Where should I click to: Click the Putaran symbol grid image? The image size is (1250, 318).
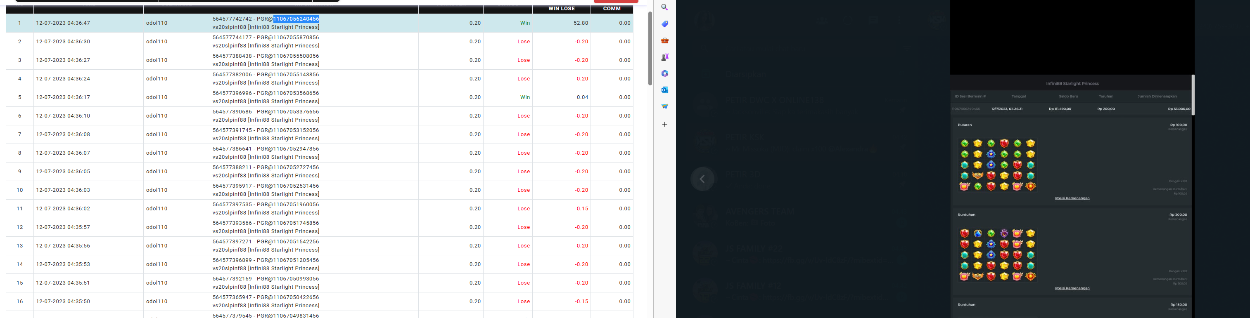(997, 165)
